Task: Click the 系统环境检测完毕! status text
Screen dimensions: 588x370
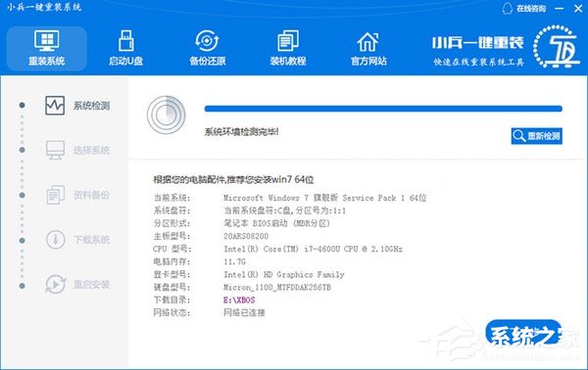Action: (x=241, y=132)
